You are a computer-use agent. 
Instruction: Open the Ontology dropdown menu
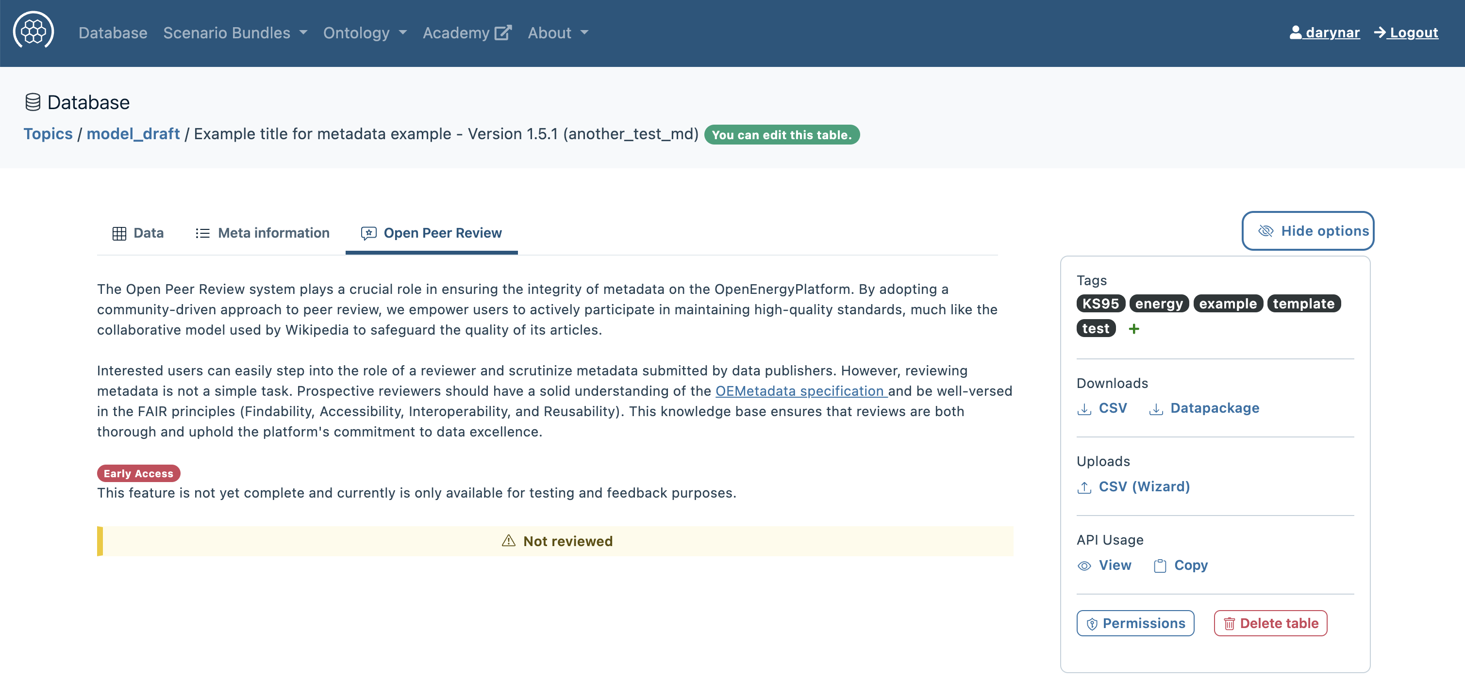365,33
